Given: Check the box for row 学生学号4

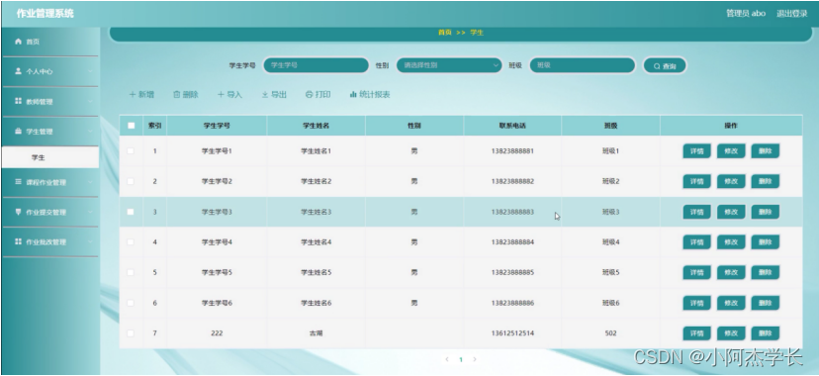Looking at the screenshot, I should [x=131, y=241].
